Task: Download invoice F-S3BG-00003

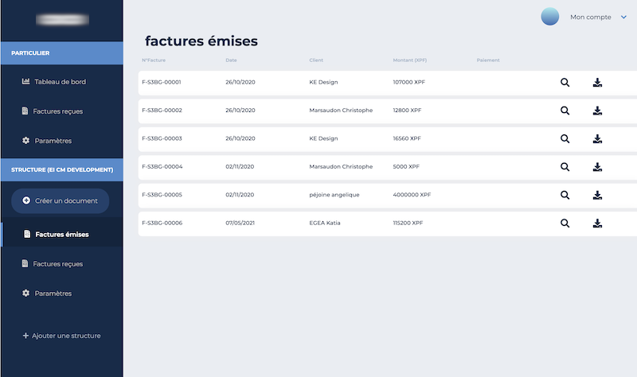Action: (597, 138)
